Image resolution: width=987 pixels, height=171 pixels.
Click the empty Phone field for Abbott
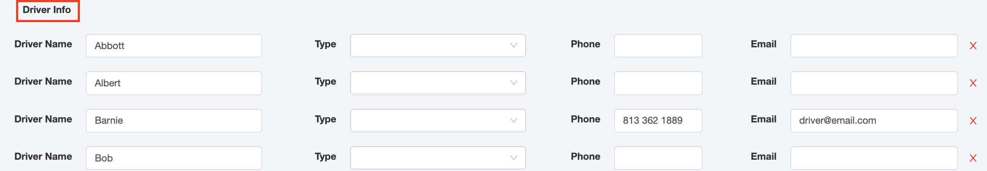[x=658, y=46]
